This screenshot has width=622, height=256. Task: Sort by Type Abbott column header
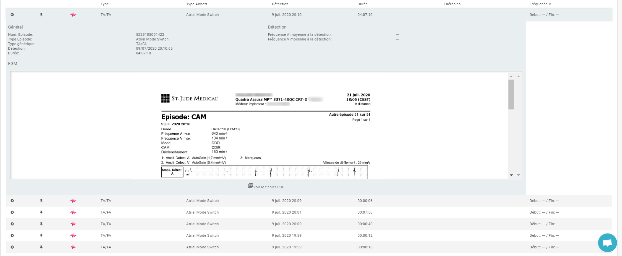[x=197, y=4]
